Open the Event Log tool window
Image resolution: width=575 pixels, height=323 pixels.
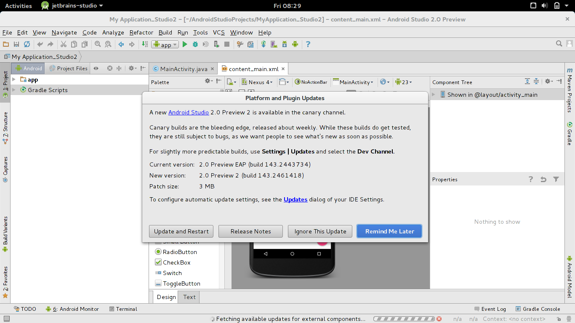pyautogui.click(x=490, y=309)
